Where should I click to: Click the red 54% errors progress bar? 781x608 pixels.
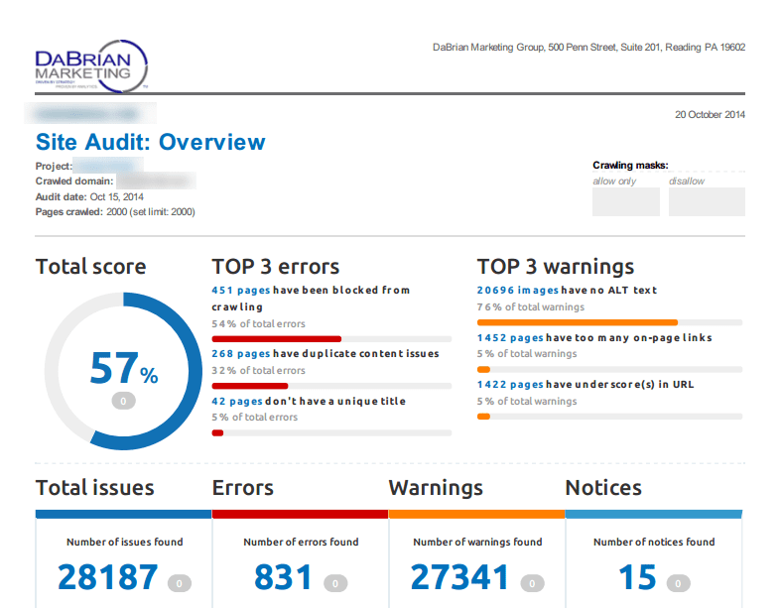coord(331,339)
